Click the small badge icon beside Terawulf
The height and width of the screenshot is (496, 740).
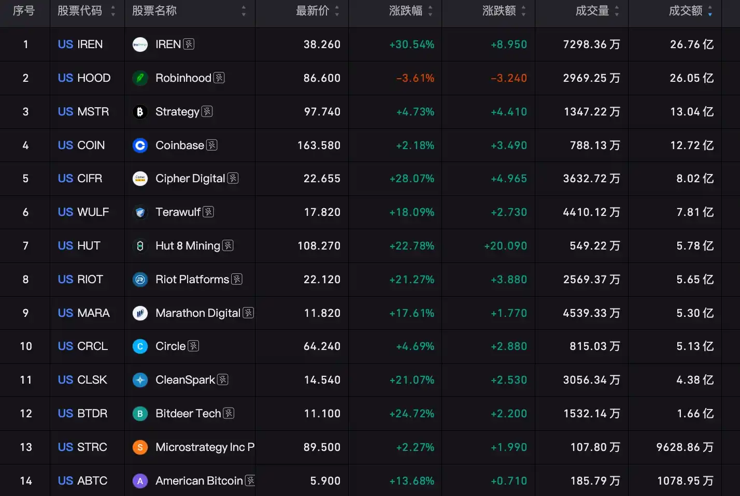click(208, 212)
